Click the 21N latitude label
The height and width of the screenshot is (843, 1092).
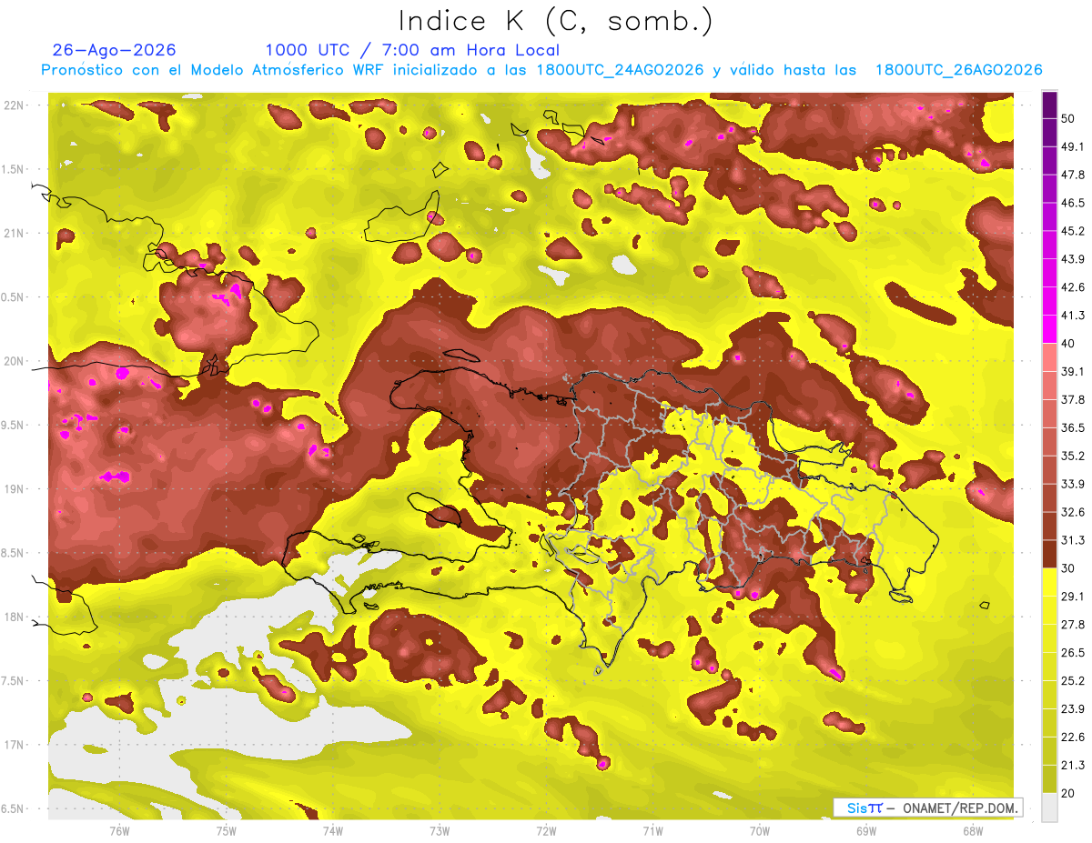14,233
